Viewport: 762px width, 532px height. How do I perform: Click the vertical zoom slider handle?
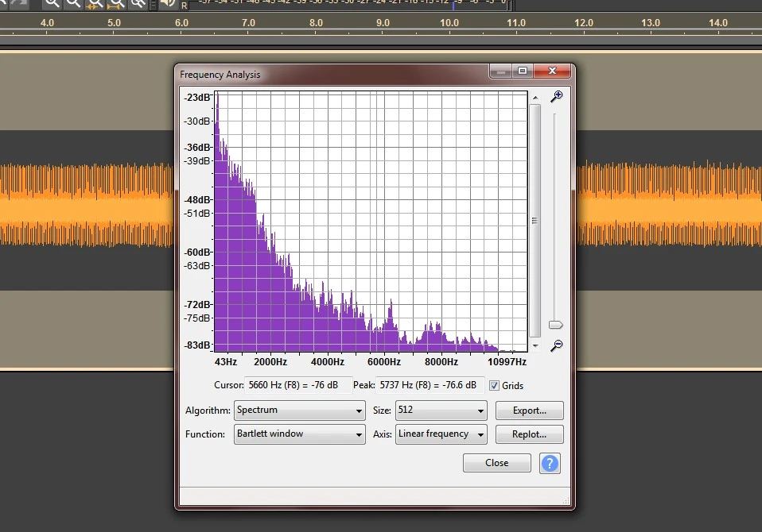(556, 325)
